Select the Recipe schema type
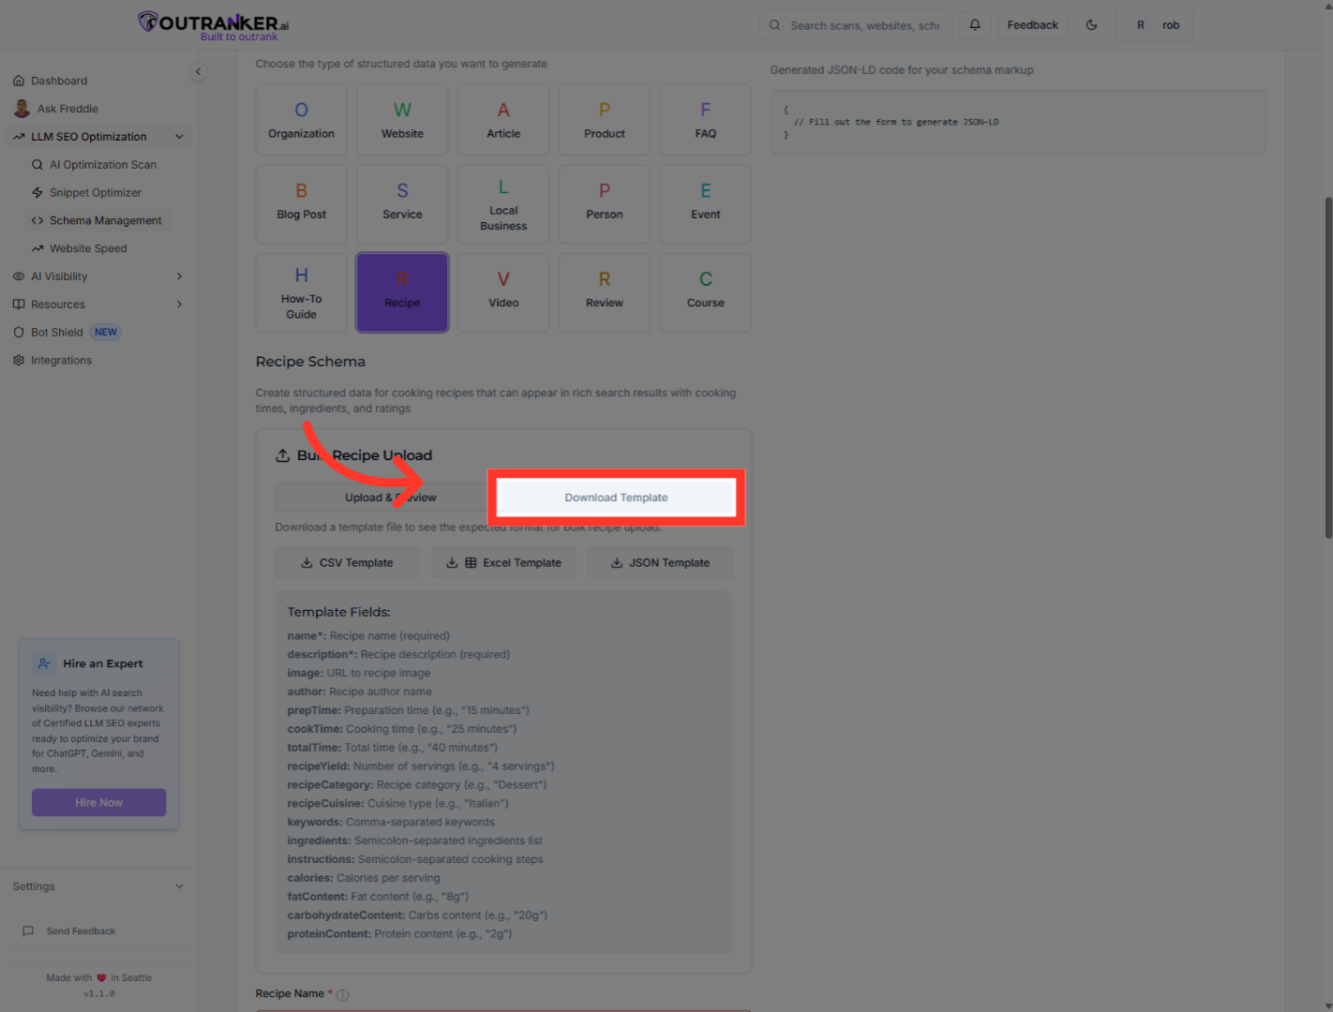The height and width of the screenshot is (1012, 1333). (402, 292)
